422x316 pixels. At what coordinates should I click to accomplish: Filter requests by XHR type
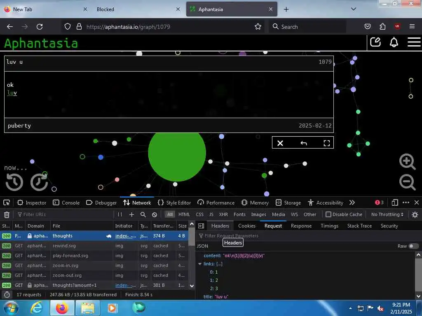pos(223,214)
